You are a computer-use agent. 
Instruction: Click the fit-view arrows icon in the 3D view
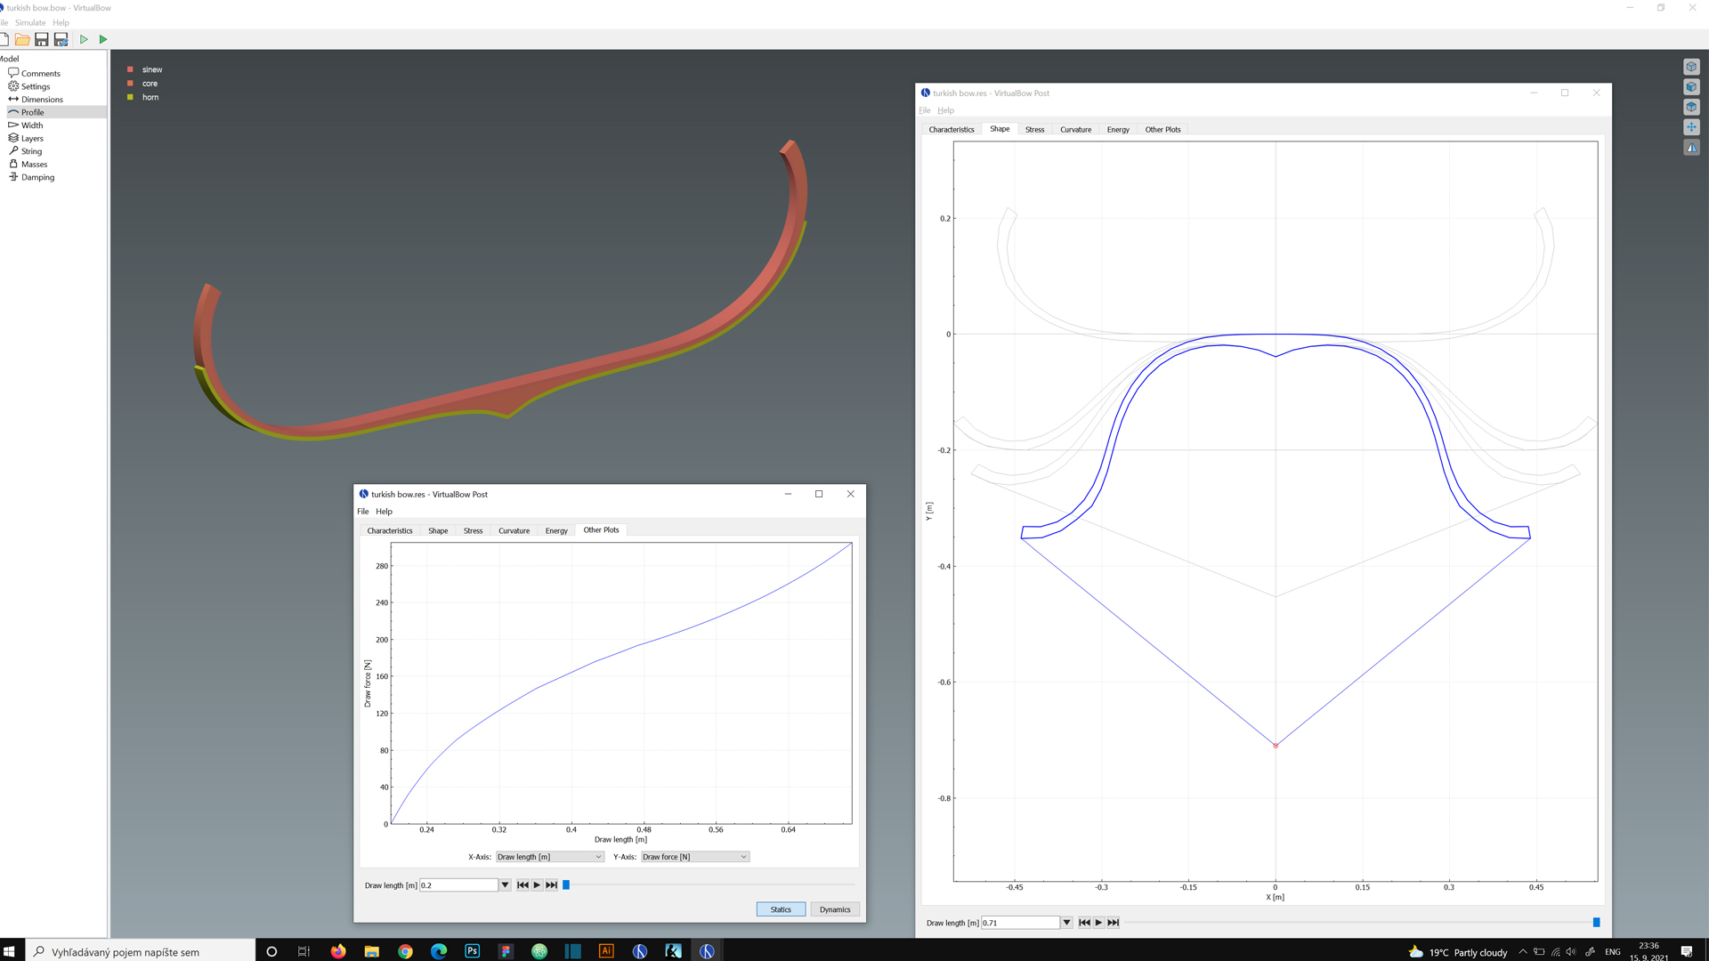pyautogui.click(x=1691, y=127)
